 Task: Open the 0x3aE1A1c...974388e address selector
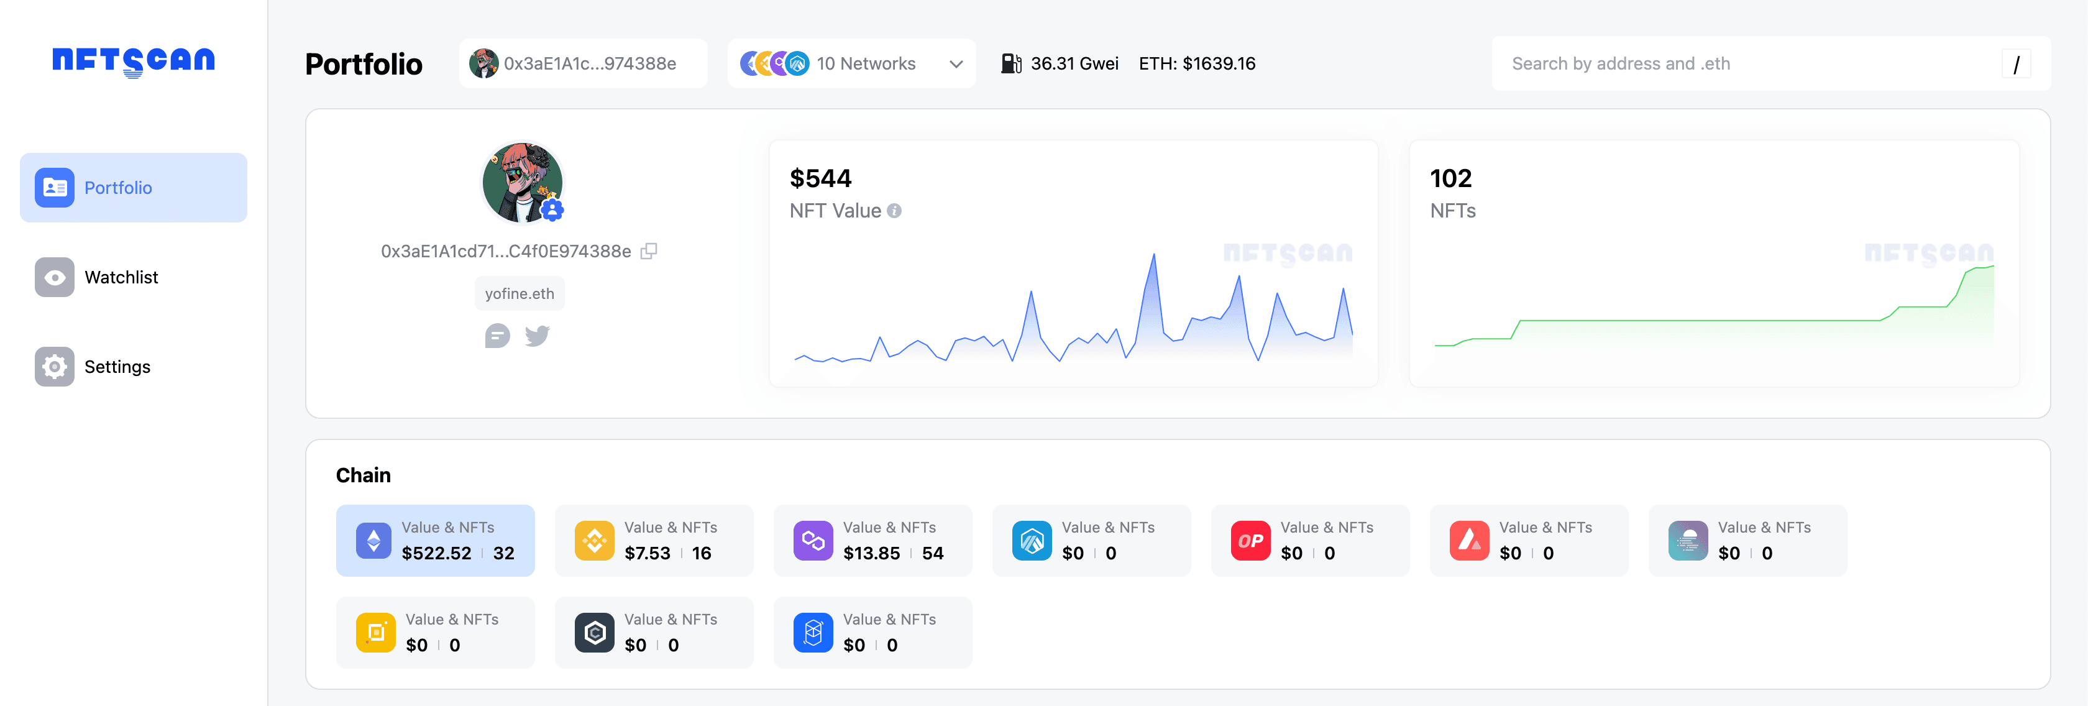(583, 63)
